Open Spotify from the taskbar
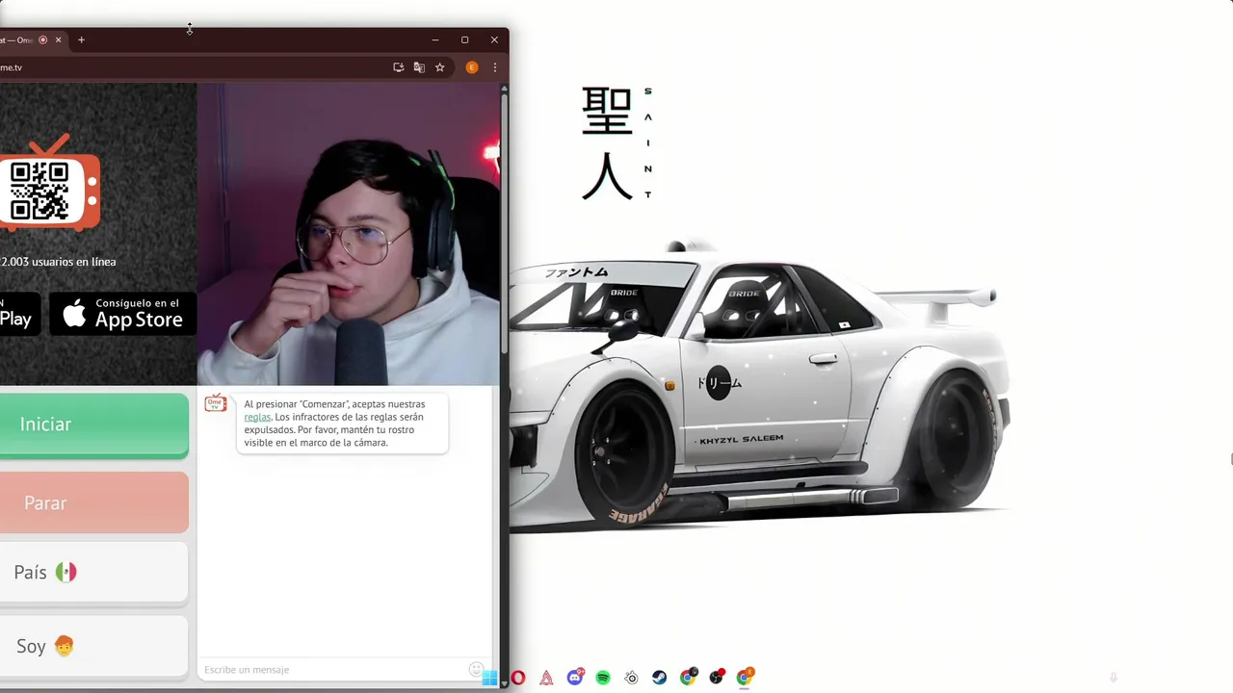The width and height of the screenshot is (1233, 693). tap(603, 678)
